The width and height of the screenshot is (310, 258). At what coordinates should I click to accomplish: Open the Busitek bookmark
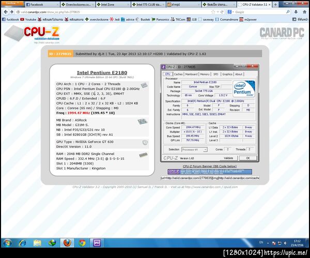pyautogui.click(x=143, y=20)
